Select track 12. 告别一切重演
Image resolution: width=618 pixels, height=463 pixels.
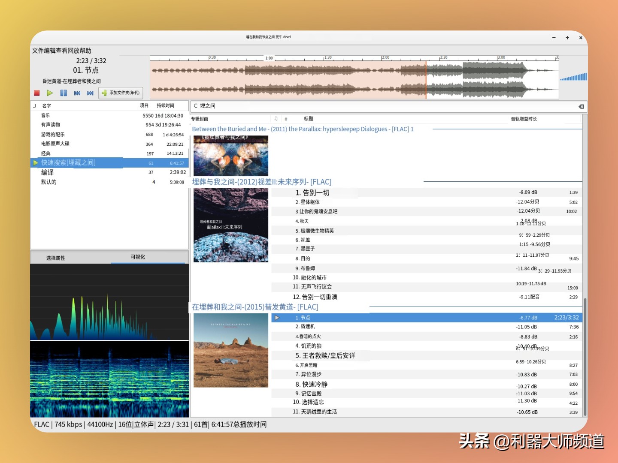(315, 297)
